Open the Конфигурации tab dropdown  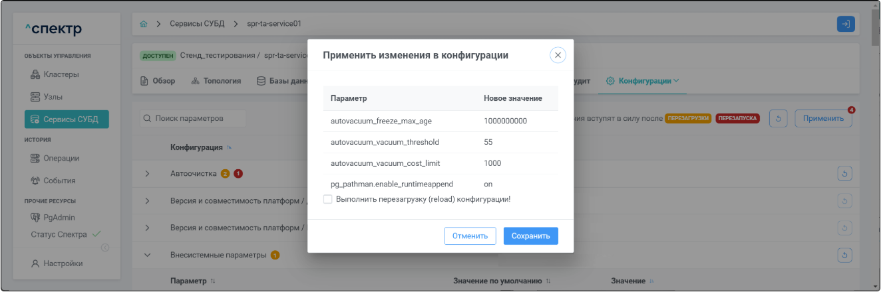pyautogui.click(x=642, y=81)
